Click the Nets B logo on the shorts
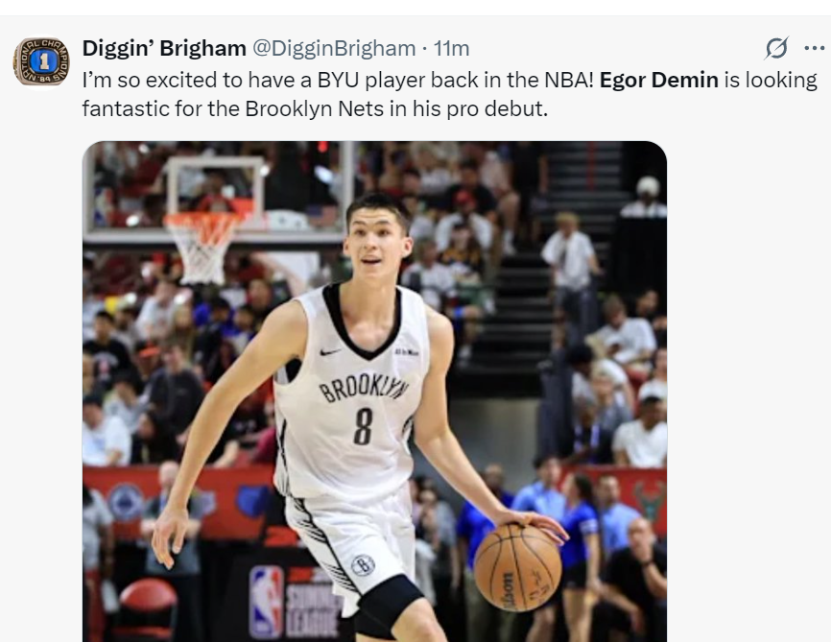This screenshot has width=831, height=642. pyautogui.click(x=363, y=565)
